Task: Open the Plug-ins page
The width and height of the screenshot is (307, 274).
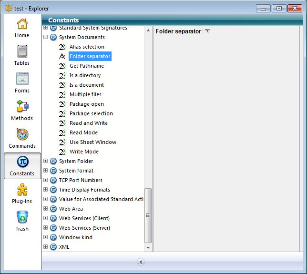Action: click(22, 193)
